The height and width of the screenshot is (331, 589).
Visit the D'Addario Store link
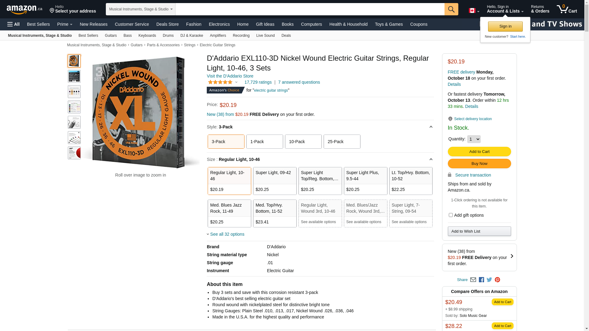pyautogui.click(x=230, y=76)
